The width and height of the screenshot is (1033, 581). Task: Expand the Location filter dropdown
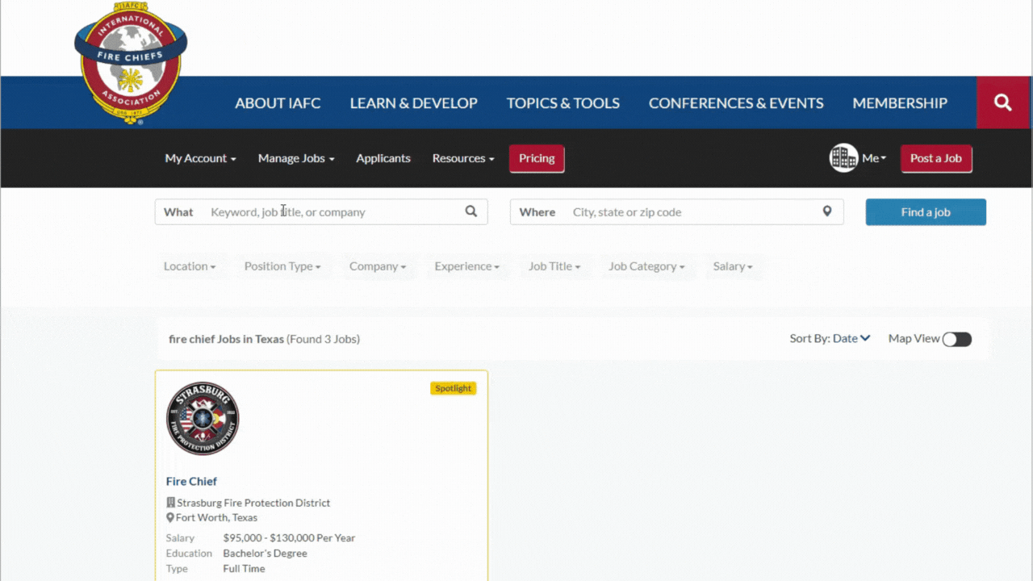(x=190, y=266)
